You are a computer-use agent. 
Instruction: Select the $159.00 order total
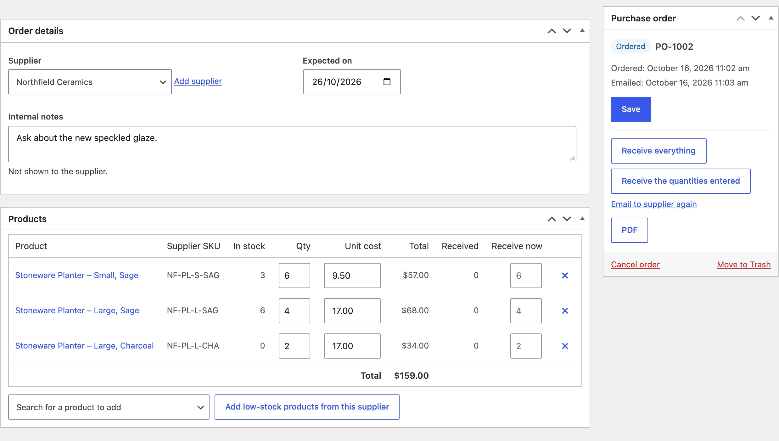[x=411, y=376]
